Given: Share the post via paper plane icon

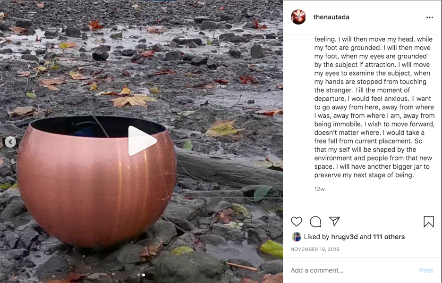Looking at the screenshot, I should (x=334, y=221).
